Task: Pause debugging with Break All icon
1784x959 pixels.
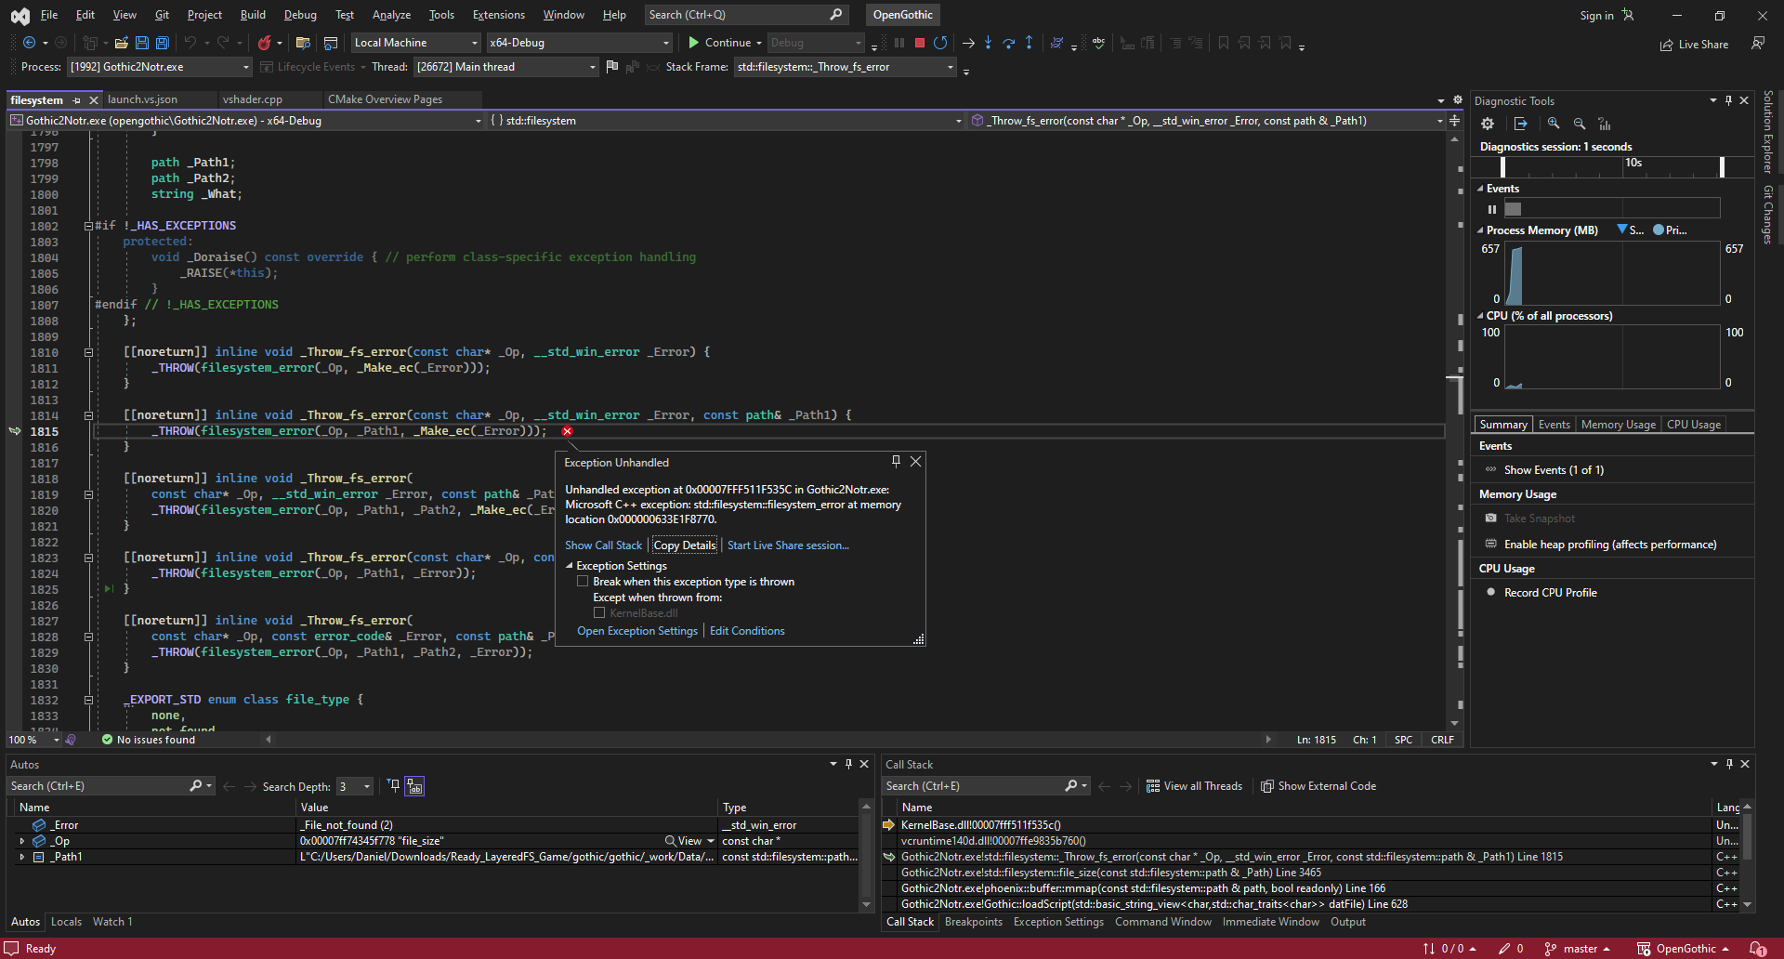Action: (898, 43)
